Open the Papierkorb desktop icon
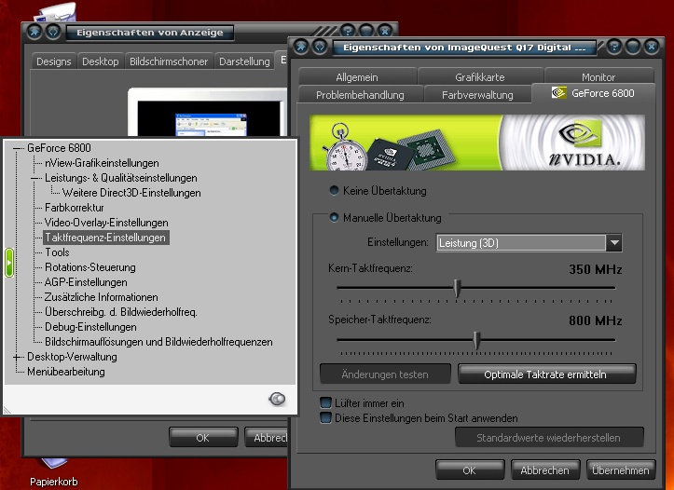 tap(54, 471)
